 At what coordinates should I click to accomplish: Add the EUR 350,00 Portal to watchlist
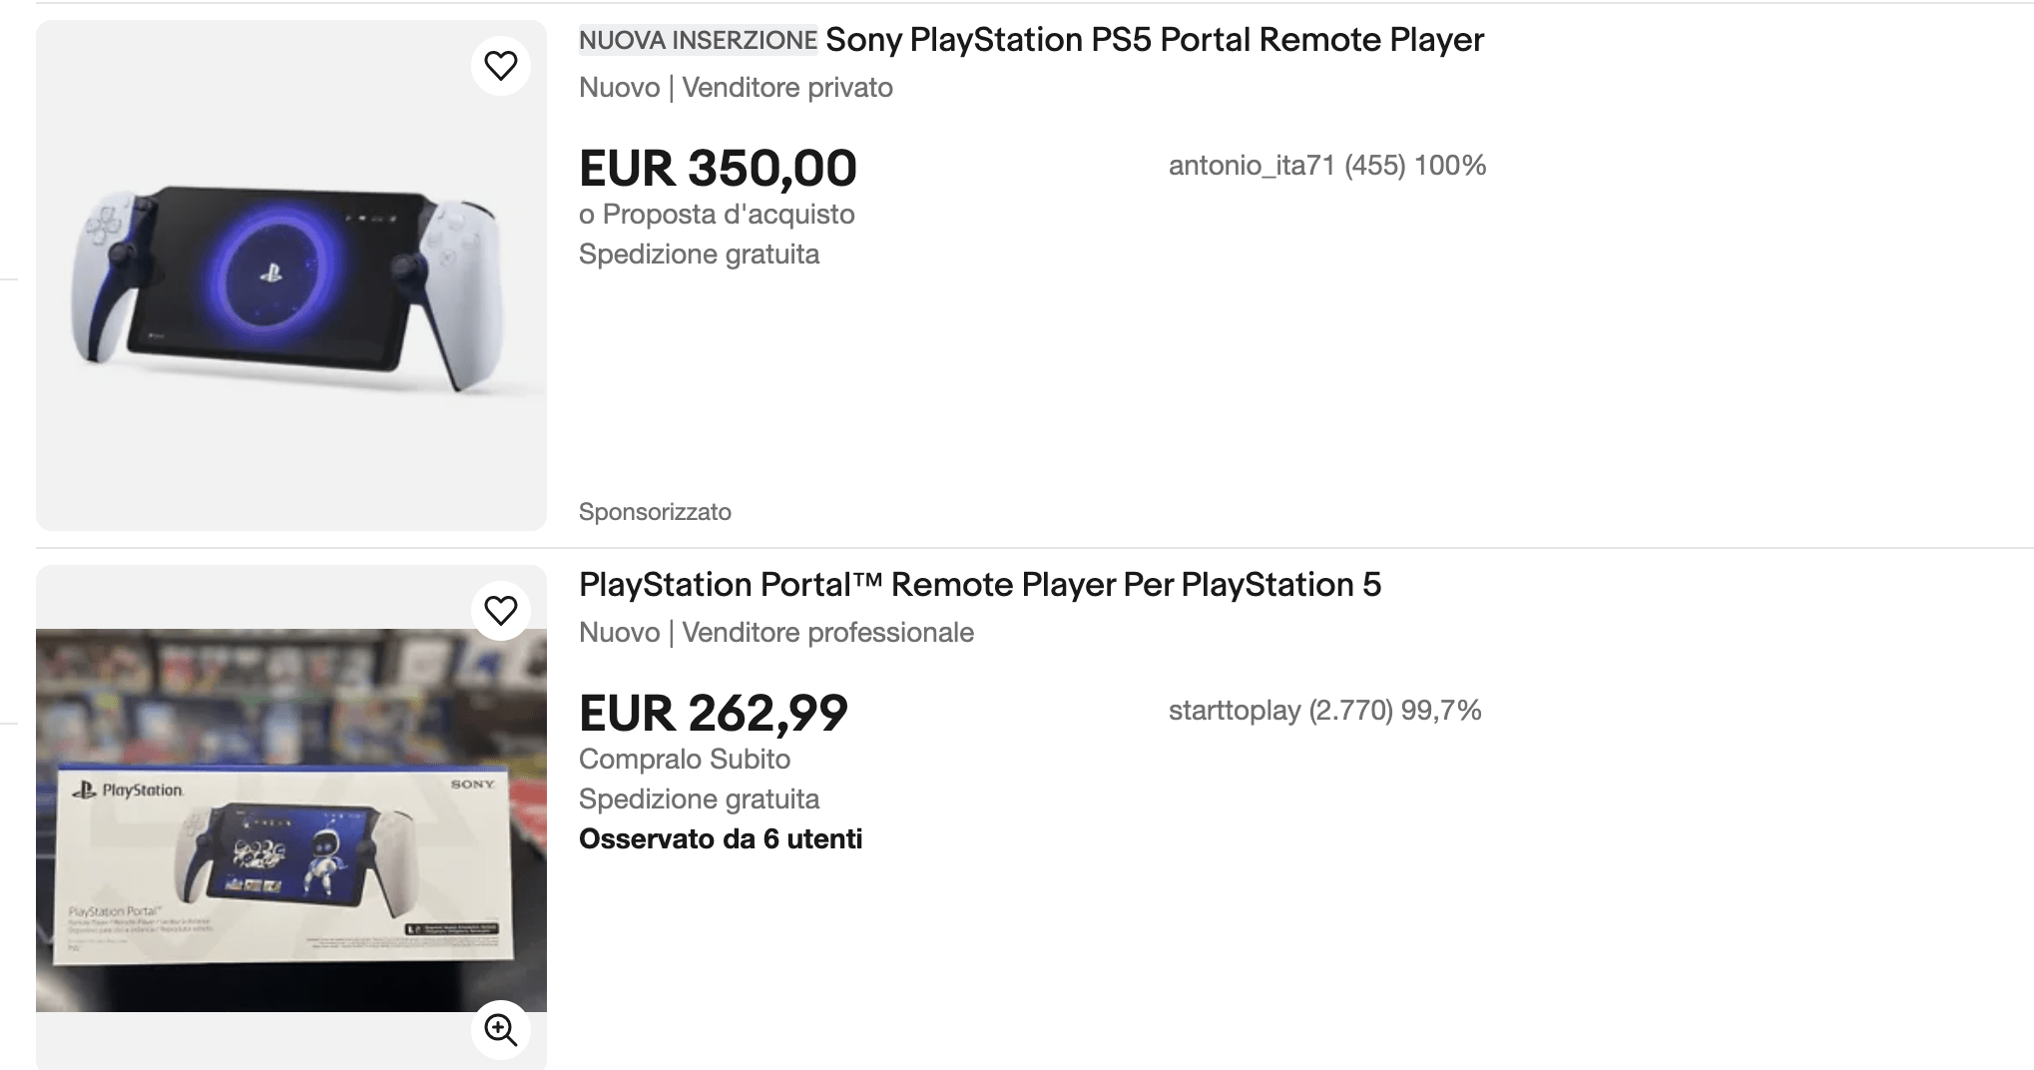(500, 66)
